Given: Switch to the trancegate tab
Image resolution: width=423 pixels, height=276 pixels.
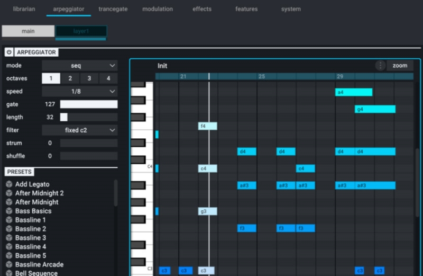Looking at the screenshot, I should pos(113,9).
